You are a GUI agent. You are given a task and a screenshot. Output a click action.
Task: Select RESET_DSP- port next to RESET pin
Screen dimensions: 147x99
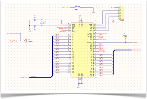point(61,27)
